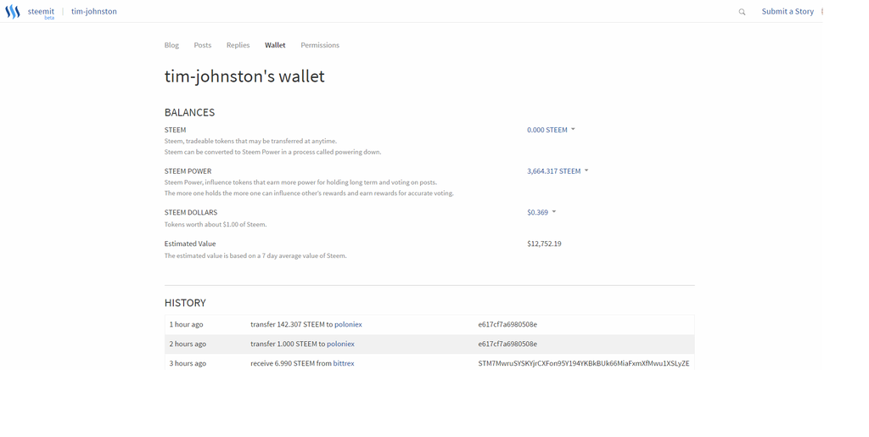Click the STEEM POWER label
The image size is (869, 437).
(x=188, y=171)
